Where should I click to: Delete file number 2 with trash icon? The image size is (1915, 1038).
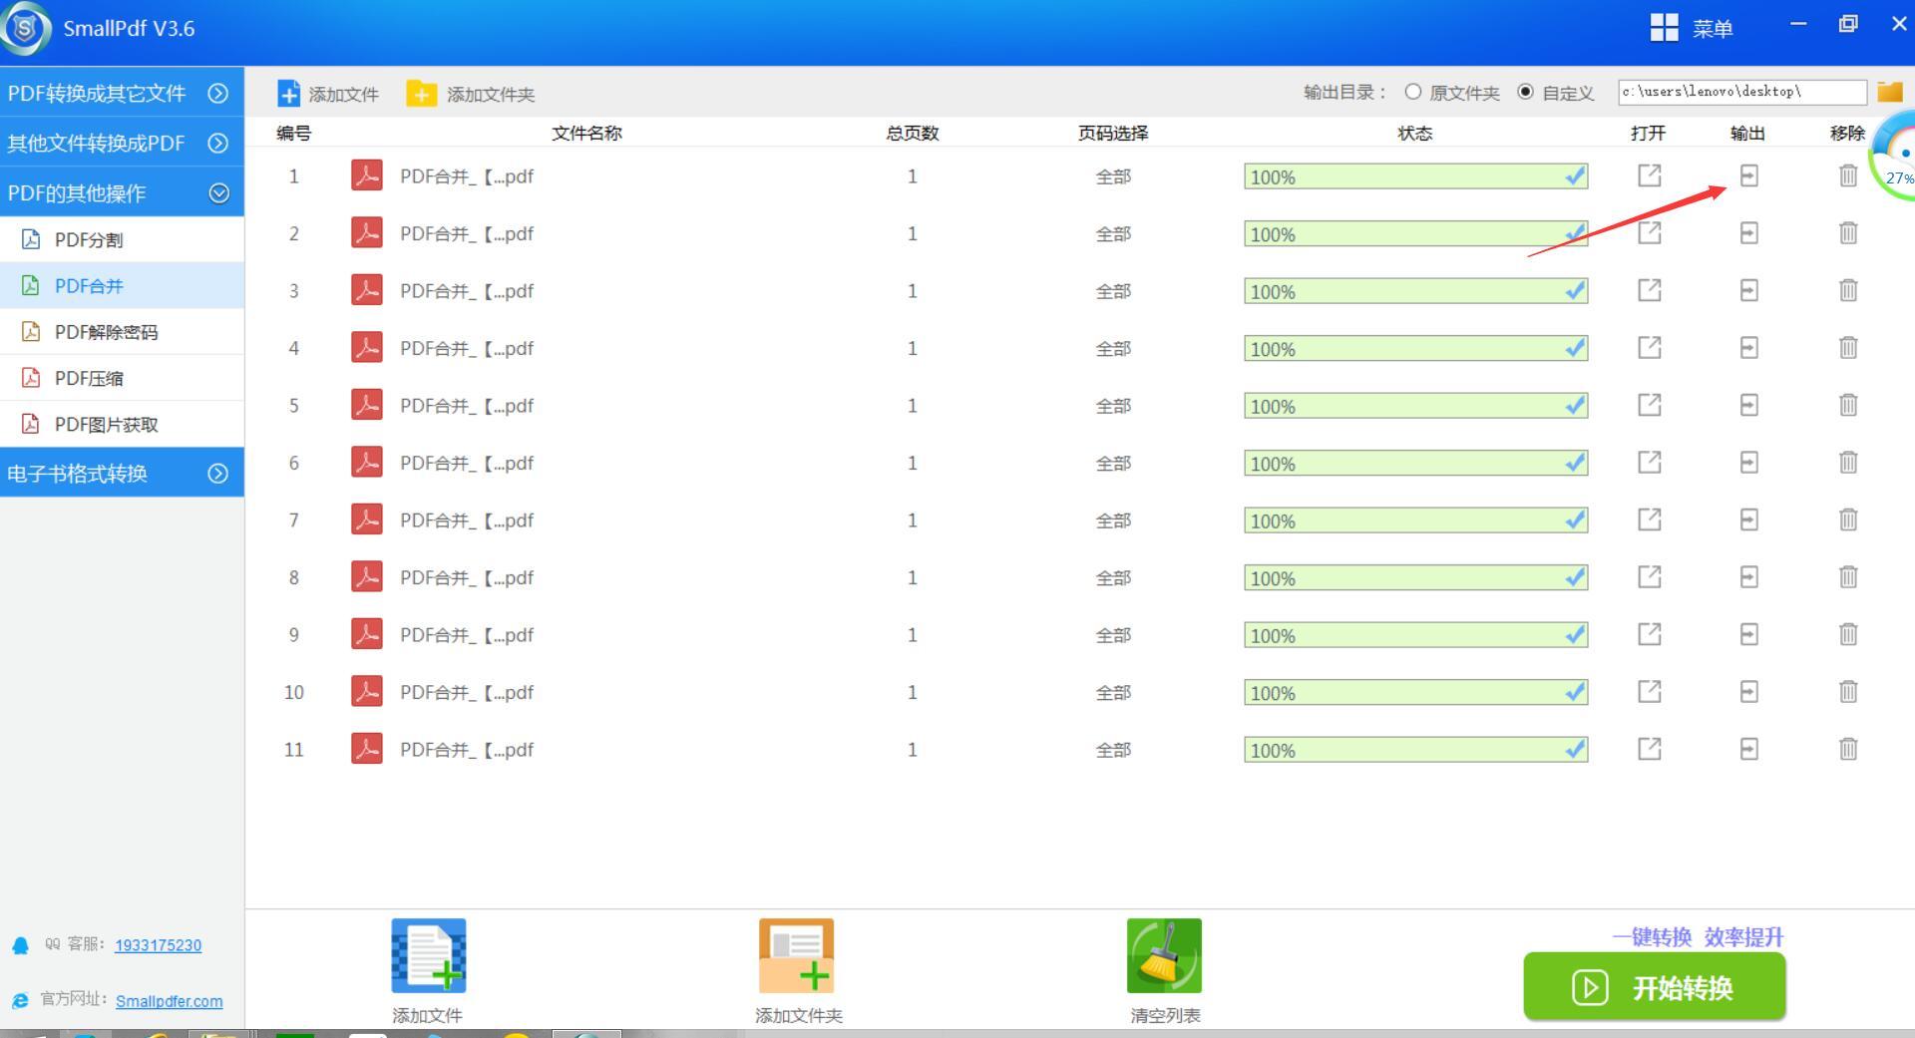(1848, 233)
